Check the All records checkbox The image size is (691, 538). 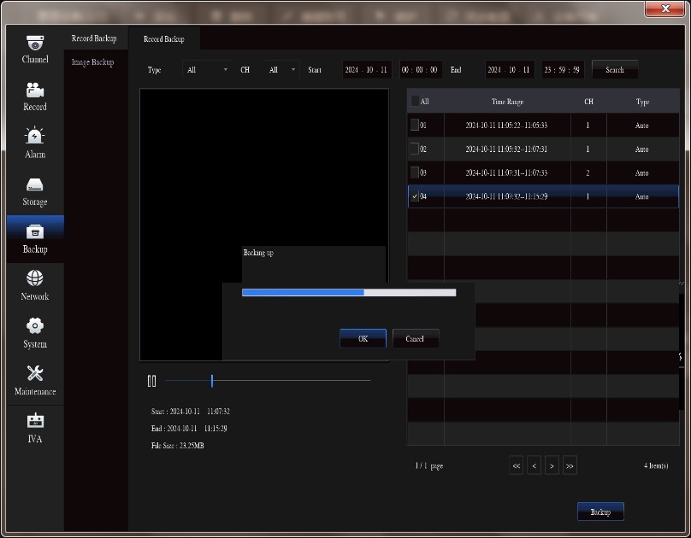pyautogui.click(x=416, y=102)
